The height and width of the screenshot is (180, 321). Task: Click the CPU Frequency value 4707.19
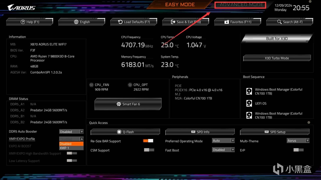coord(133,45)
